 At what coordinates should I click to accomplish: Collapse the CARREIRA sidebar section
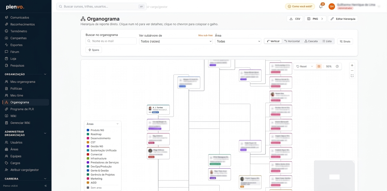tap(45, 179)
